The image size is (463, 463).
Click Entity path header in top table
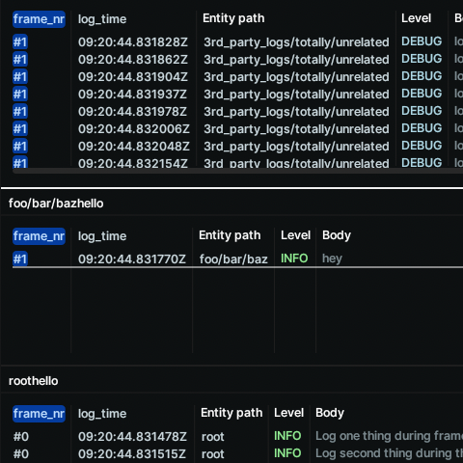pyautogui.click(x=233, y=18)
